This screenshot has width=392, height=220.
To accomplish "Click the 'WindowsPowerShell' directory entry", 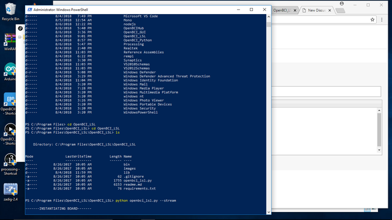I will coord(140,112).
